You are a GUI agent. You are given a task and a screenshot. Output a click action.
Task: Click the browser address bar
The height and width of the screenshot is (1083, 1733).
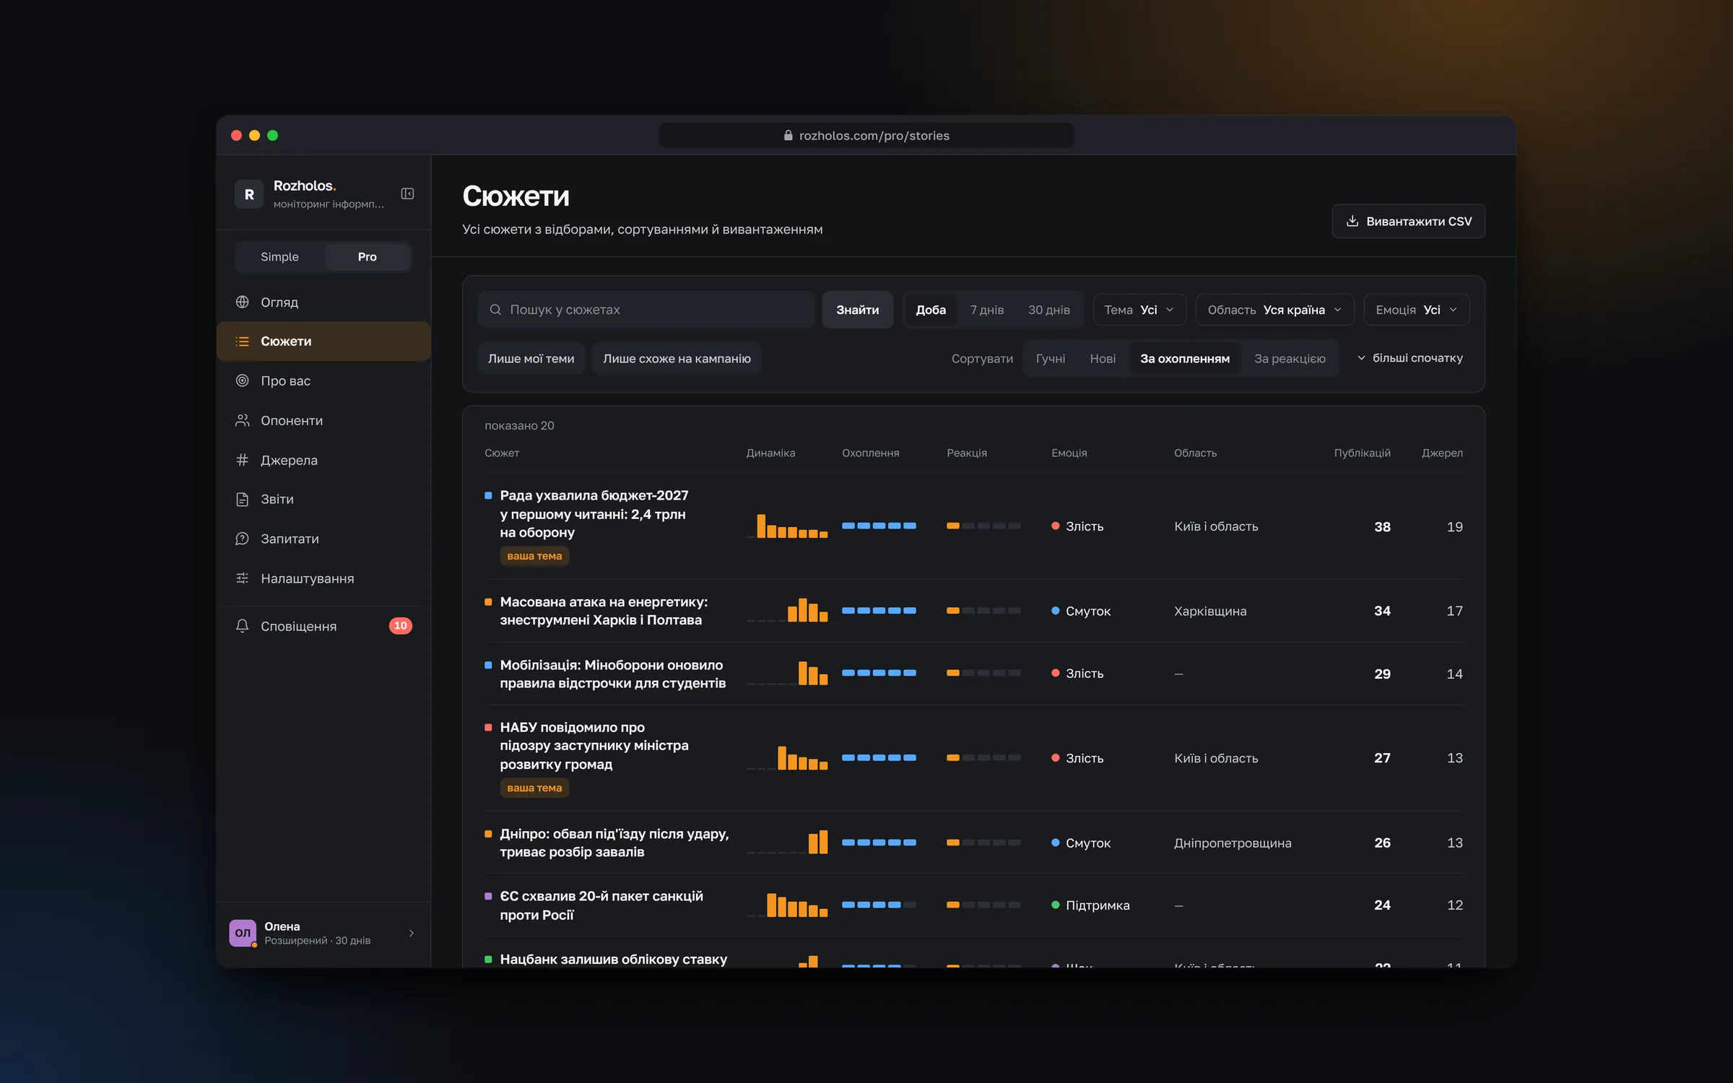(866, 136)
